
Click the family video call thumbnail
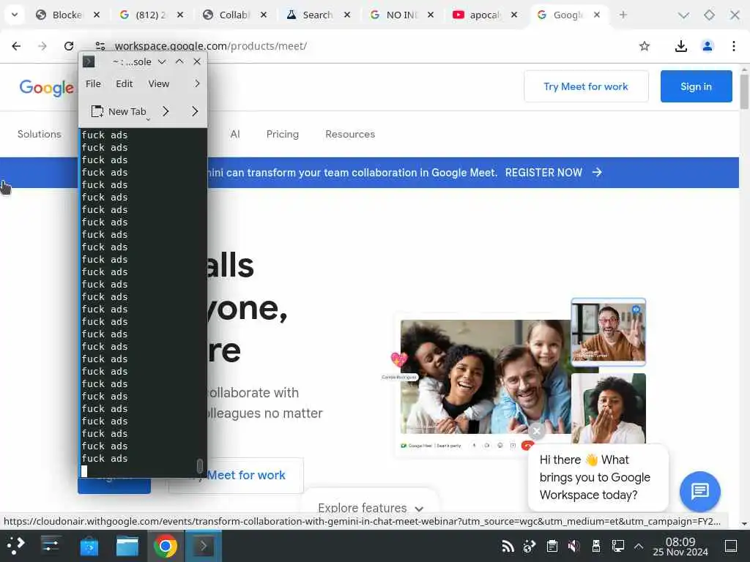pyautogui.click(x=486, y=377)
